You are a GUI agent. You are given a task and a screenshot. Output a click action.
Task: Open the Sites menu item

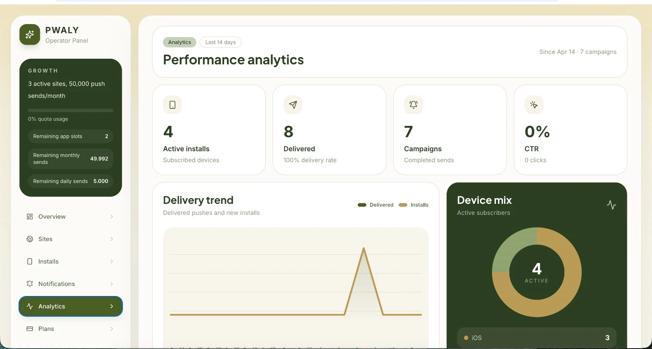[70, 239]
